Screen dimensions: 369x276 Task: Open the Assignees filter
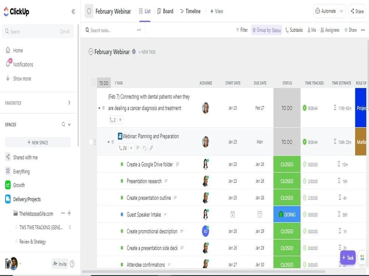click(x=330, y=30)
